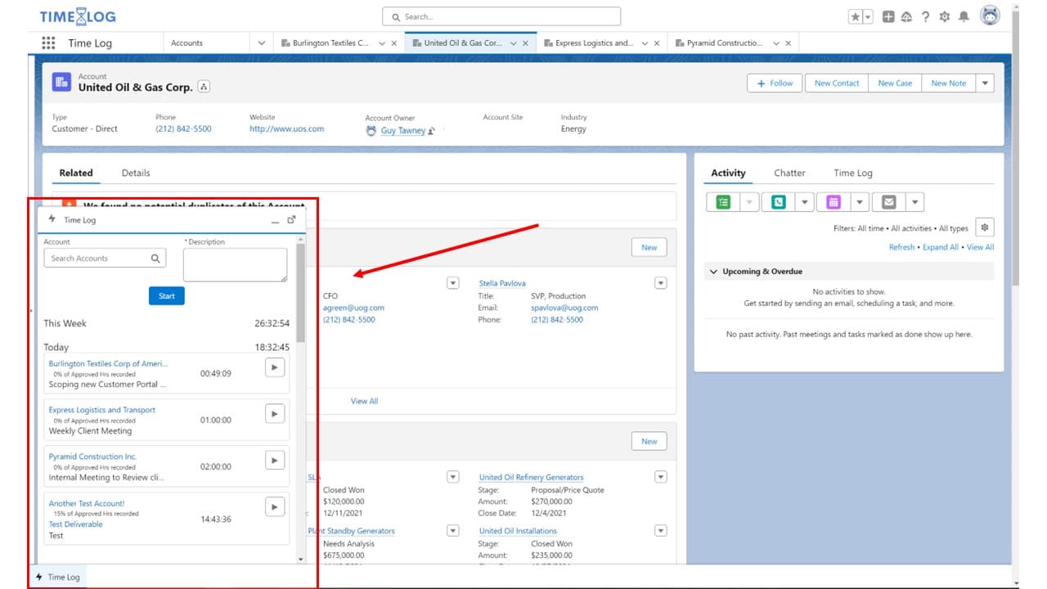This screenshot has width=1047, height=589.
Task: Expand the Favorites list dropdown arrow
Action: (868, 17)
